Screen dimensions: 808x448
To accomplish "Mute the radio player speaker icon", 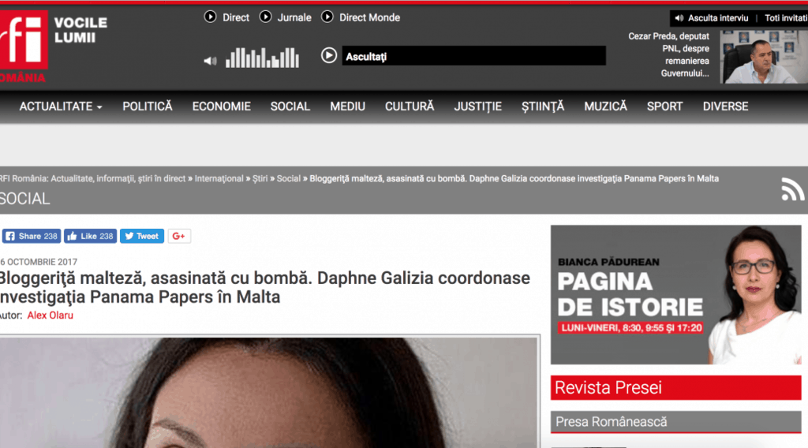I will pos(210,61).
